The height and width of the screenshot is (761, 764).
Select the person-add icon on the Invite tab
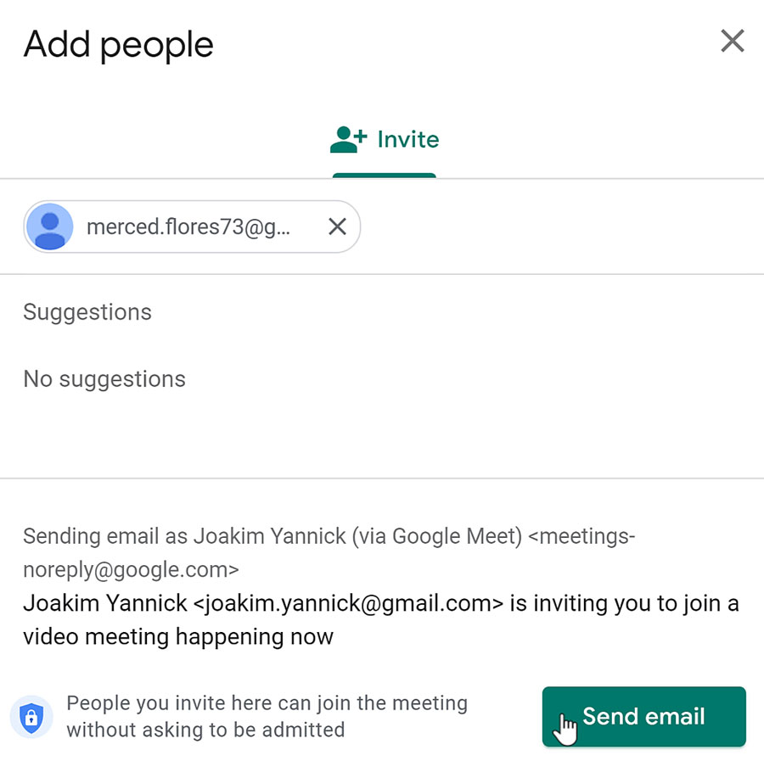click(x=345, y=138)
